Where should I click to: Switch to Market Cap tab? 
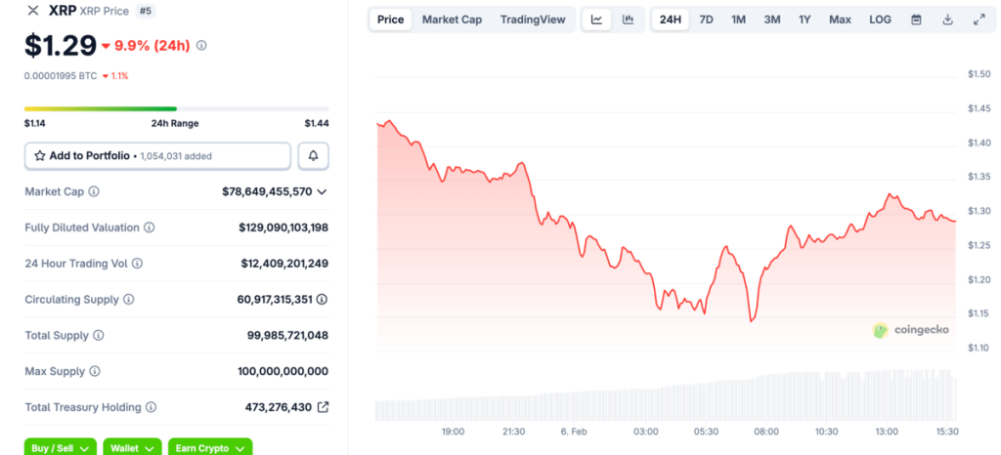[452, 20]
